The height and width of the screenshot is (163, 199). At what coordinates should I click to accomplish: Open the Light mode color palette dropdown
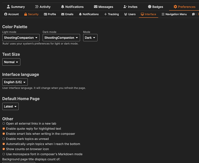tap(21, 38)
